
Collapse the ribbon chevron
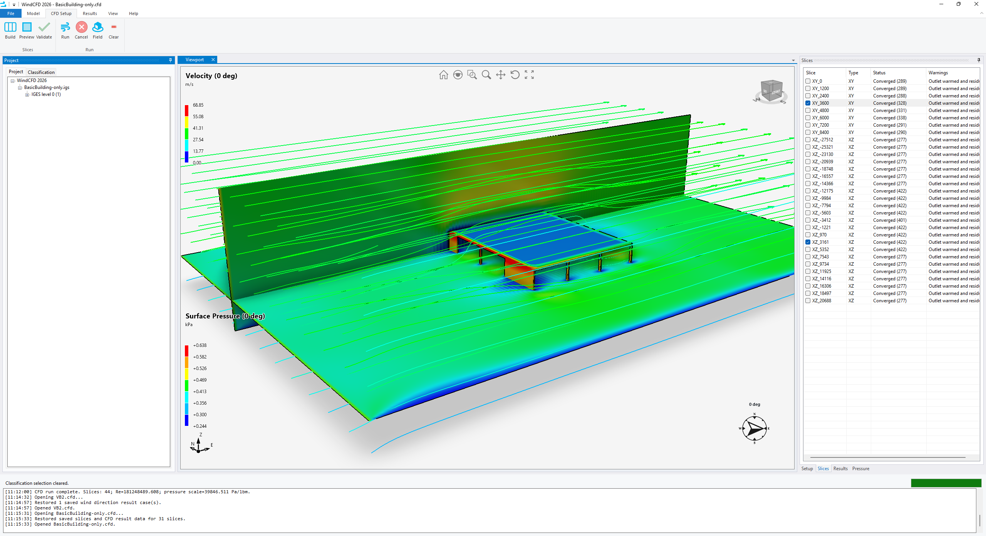(x=981, y=13)
